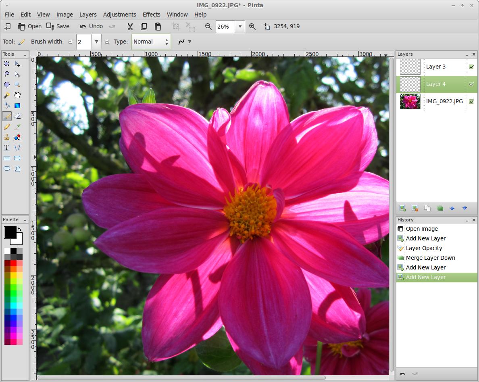Select the Ellipse Select tool
Screen dimensions: 479x382
[x=7, y=85]
